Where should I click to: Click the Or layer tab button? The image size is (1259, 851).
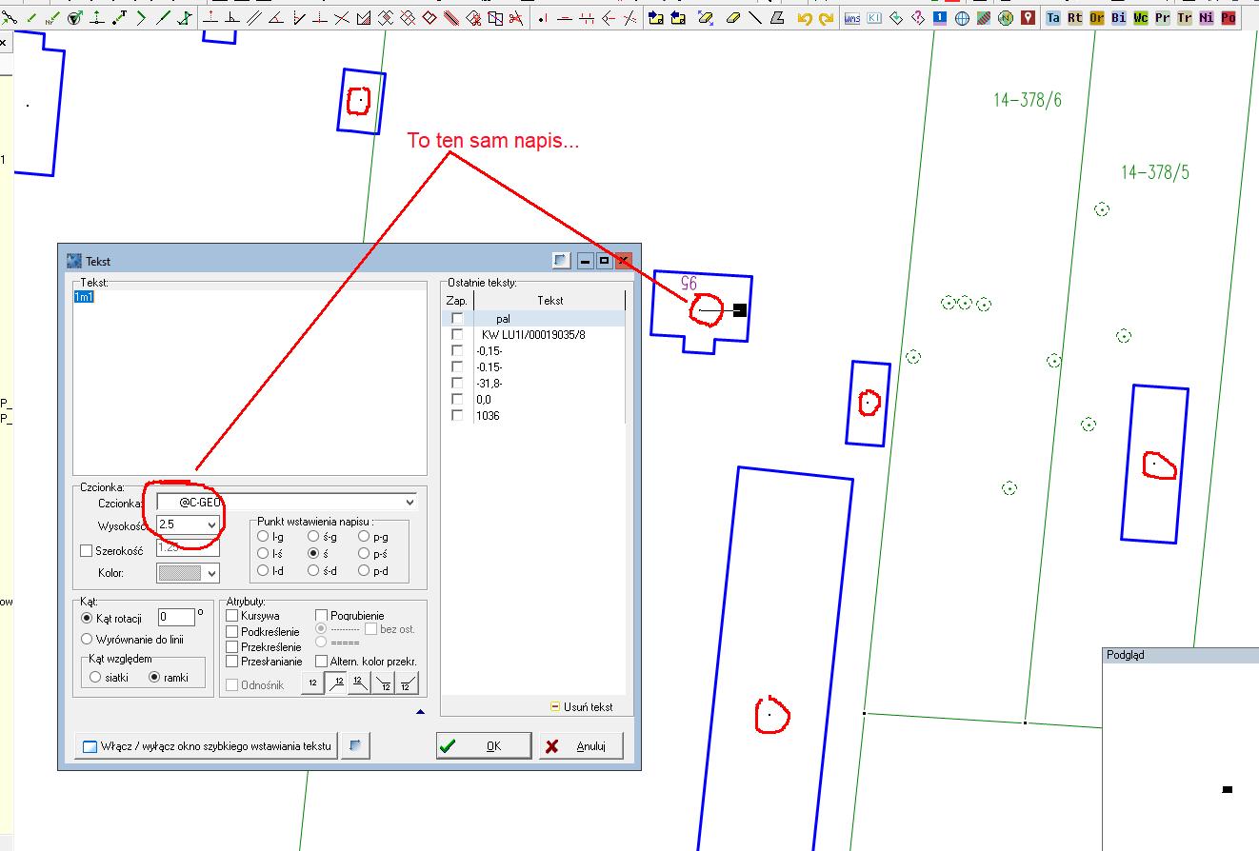(1097, 18)
